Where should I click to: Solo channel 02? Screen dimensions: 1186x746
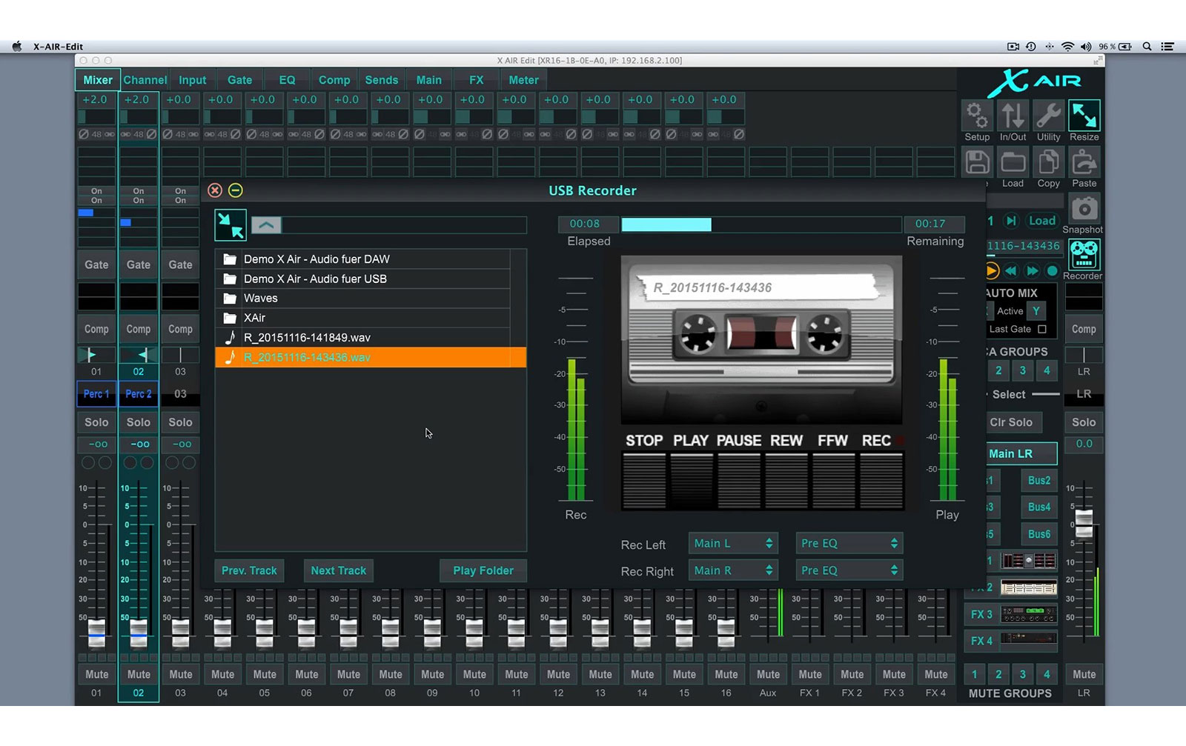point(139,422)
